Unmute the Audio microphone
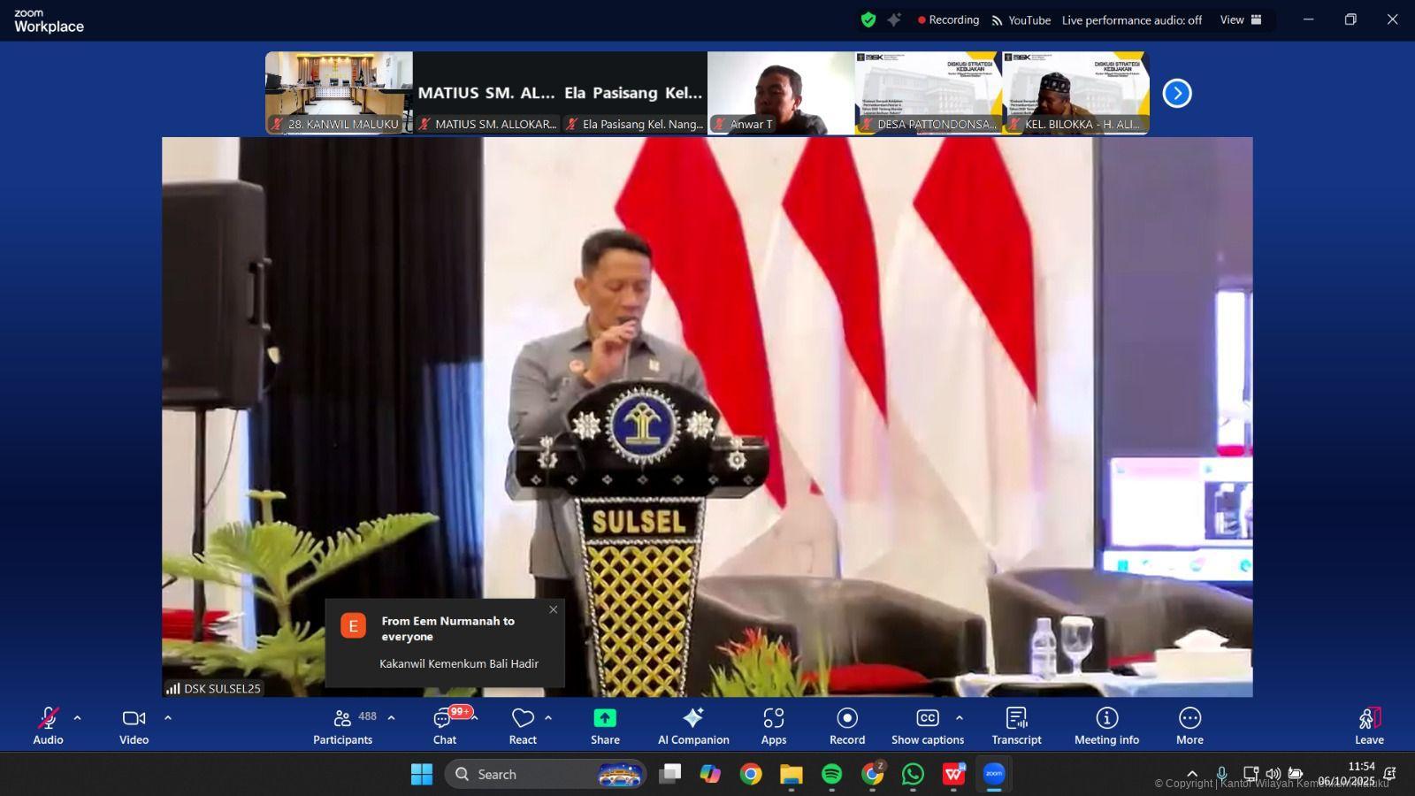Screen dimensions: 1415x796 [x=48, y=725]
